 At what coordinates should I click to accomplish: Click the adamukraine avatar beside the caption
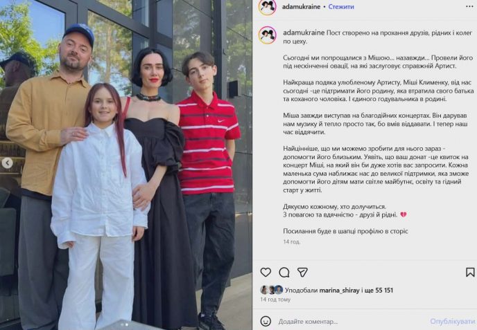pos(267,35)
